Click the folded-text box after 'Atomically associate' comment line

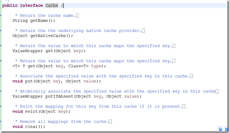217,91
